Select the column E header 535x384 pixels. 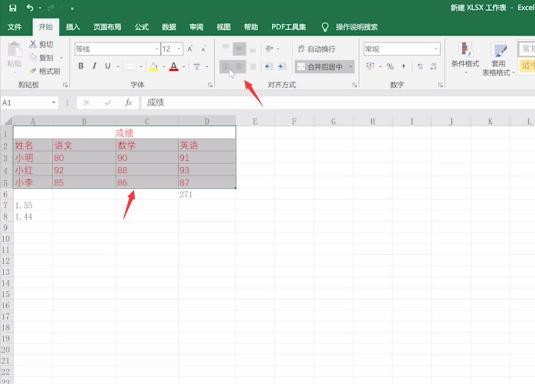point(255,121)
